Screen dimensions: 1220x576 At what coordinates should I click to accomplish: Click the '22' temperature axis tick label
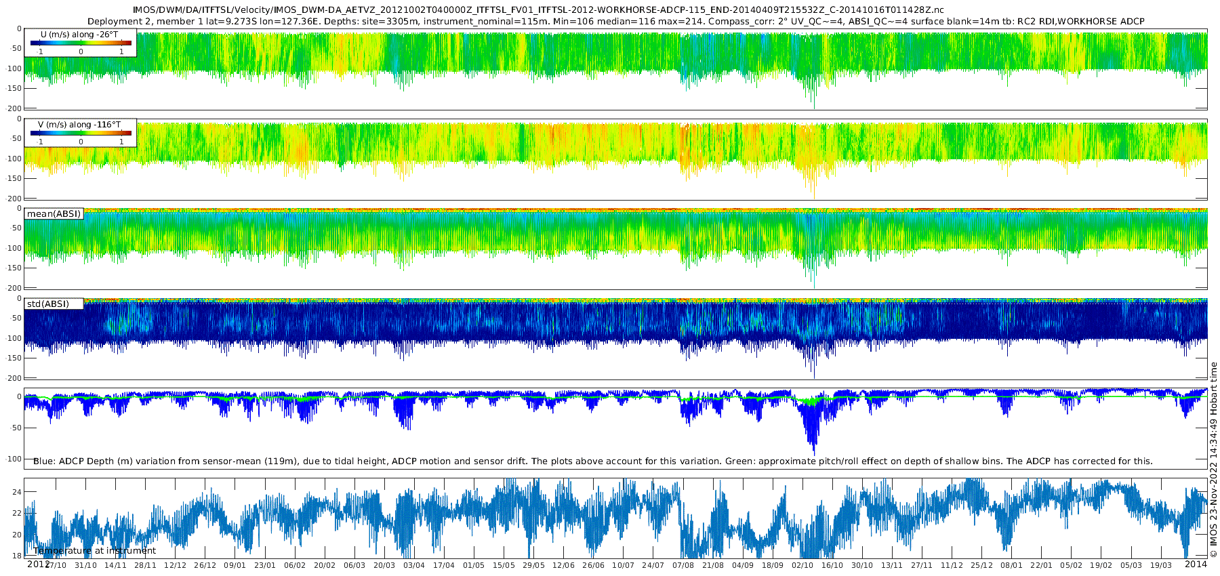(17, 514)
